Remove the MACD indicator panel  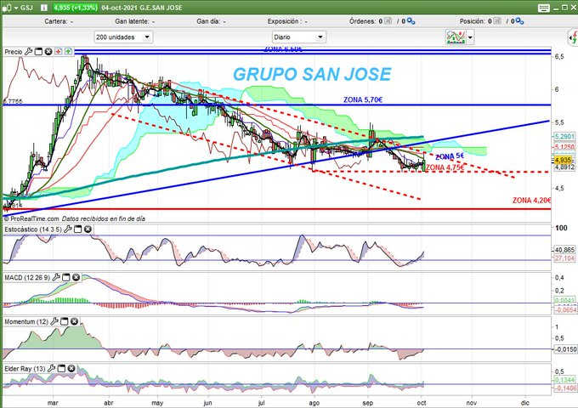click(x=76, y=277)
